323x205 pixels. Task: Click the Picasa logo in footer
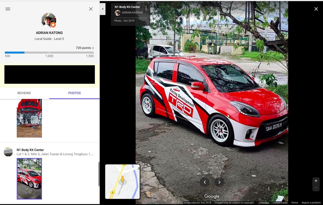click(x=263, y=203)
